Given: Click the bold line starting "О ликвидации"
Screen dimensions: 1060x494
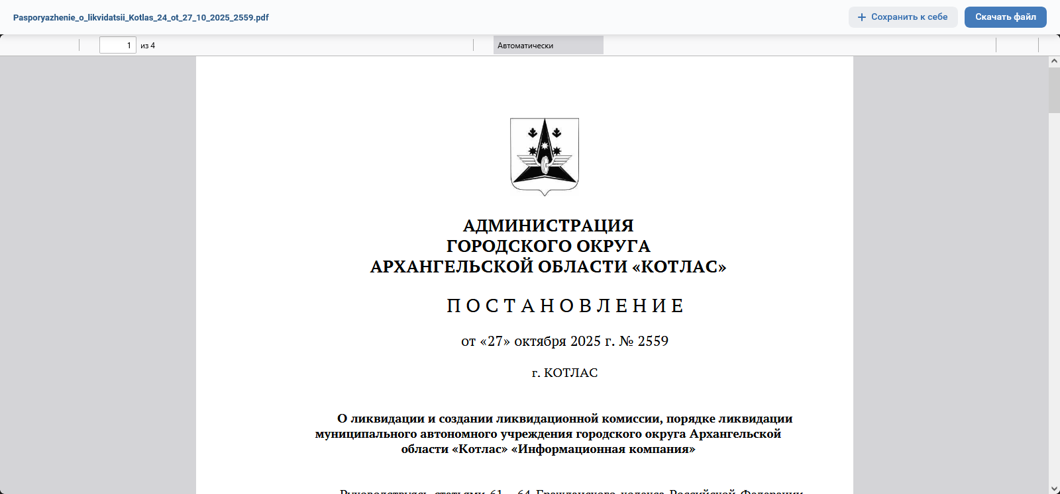Looking at the screenshot, I should coord(564,419).
